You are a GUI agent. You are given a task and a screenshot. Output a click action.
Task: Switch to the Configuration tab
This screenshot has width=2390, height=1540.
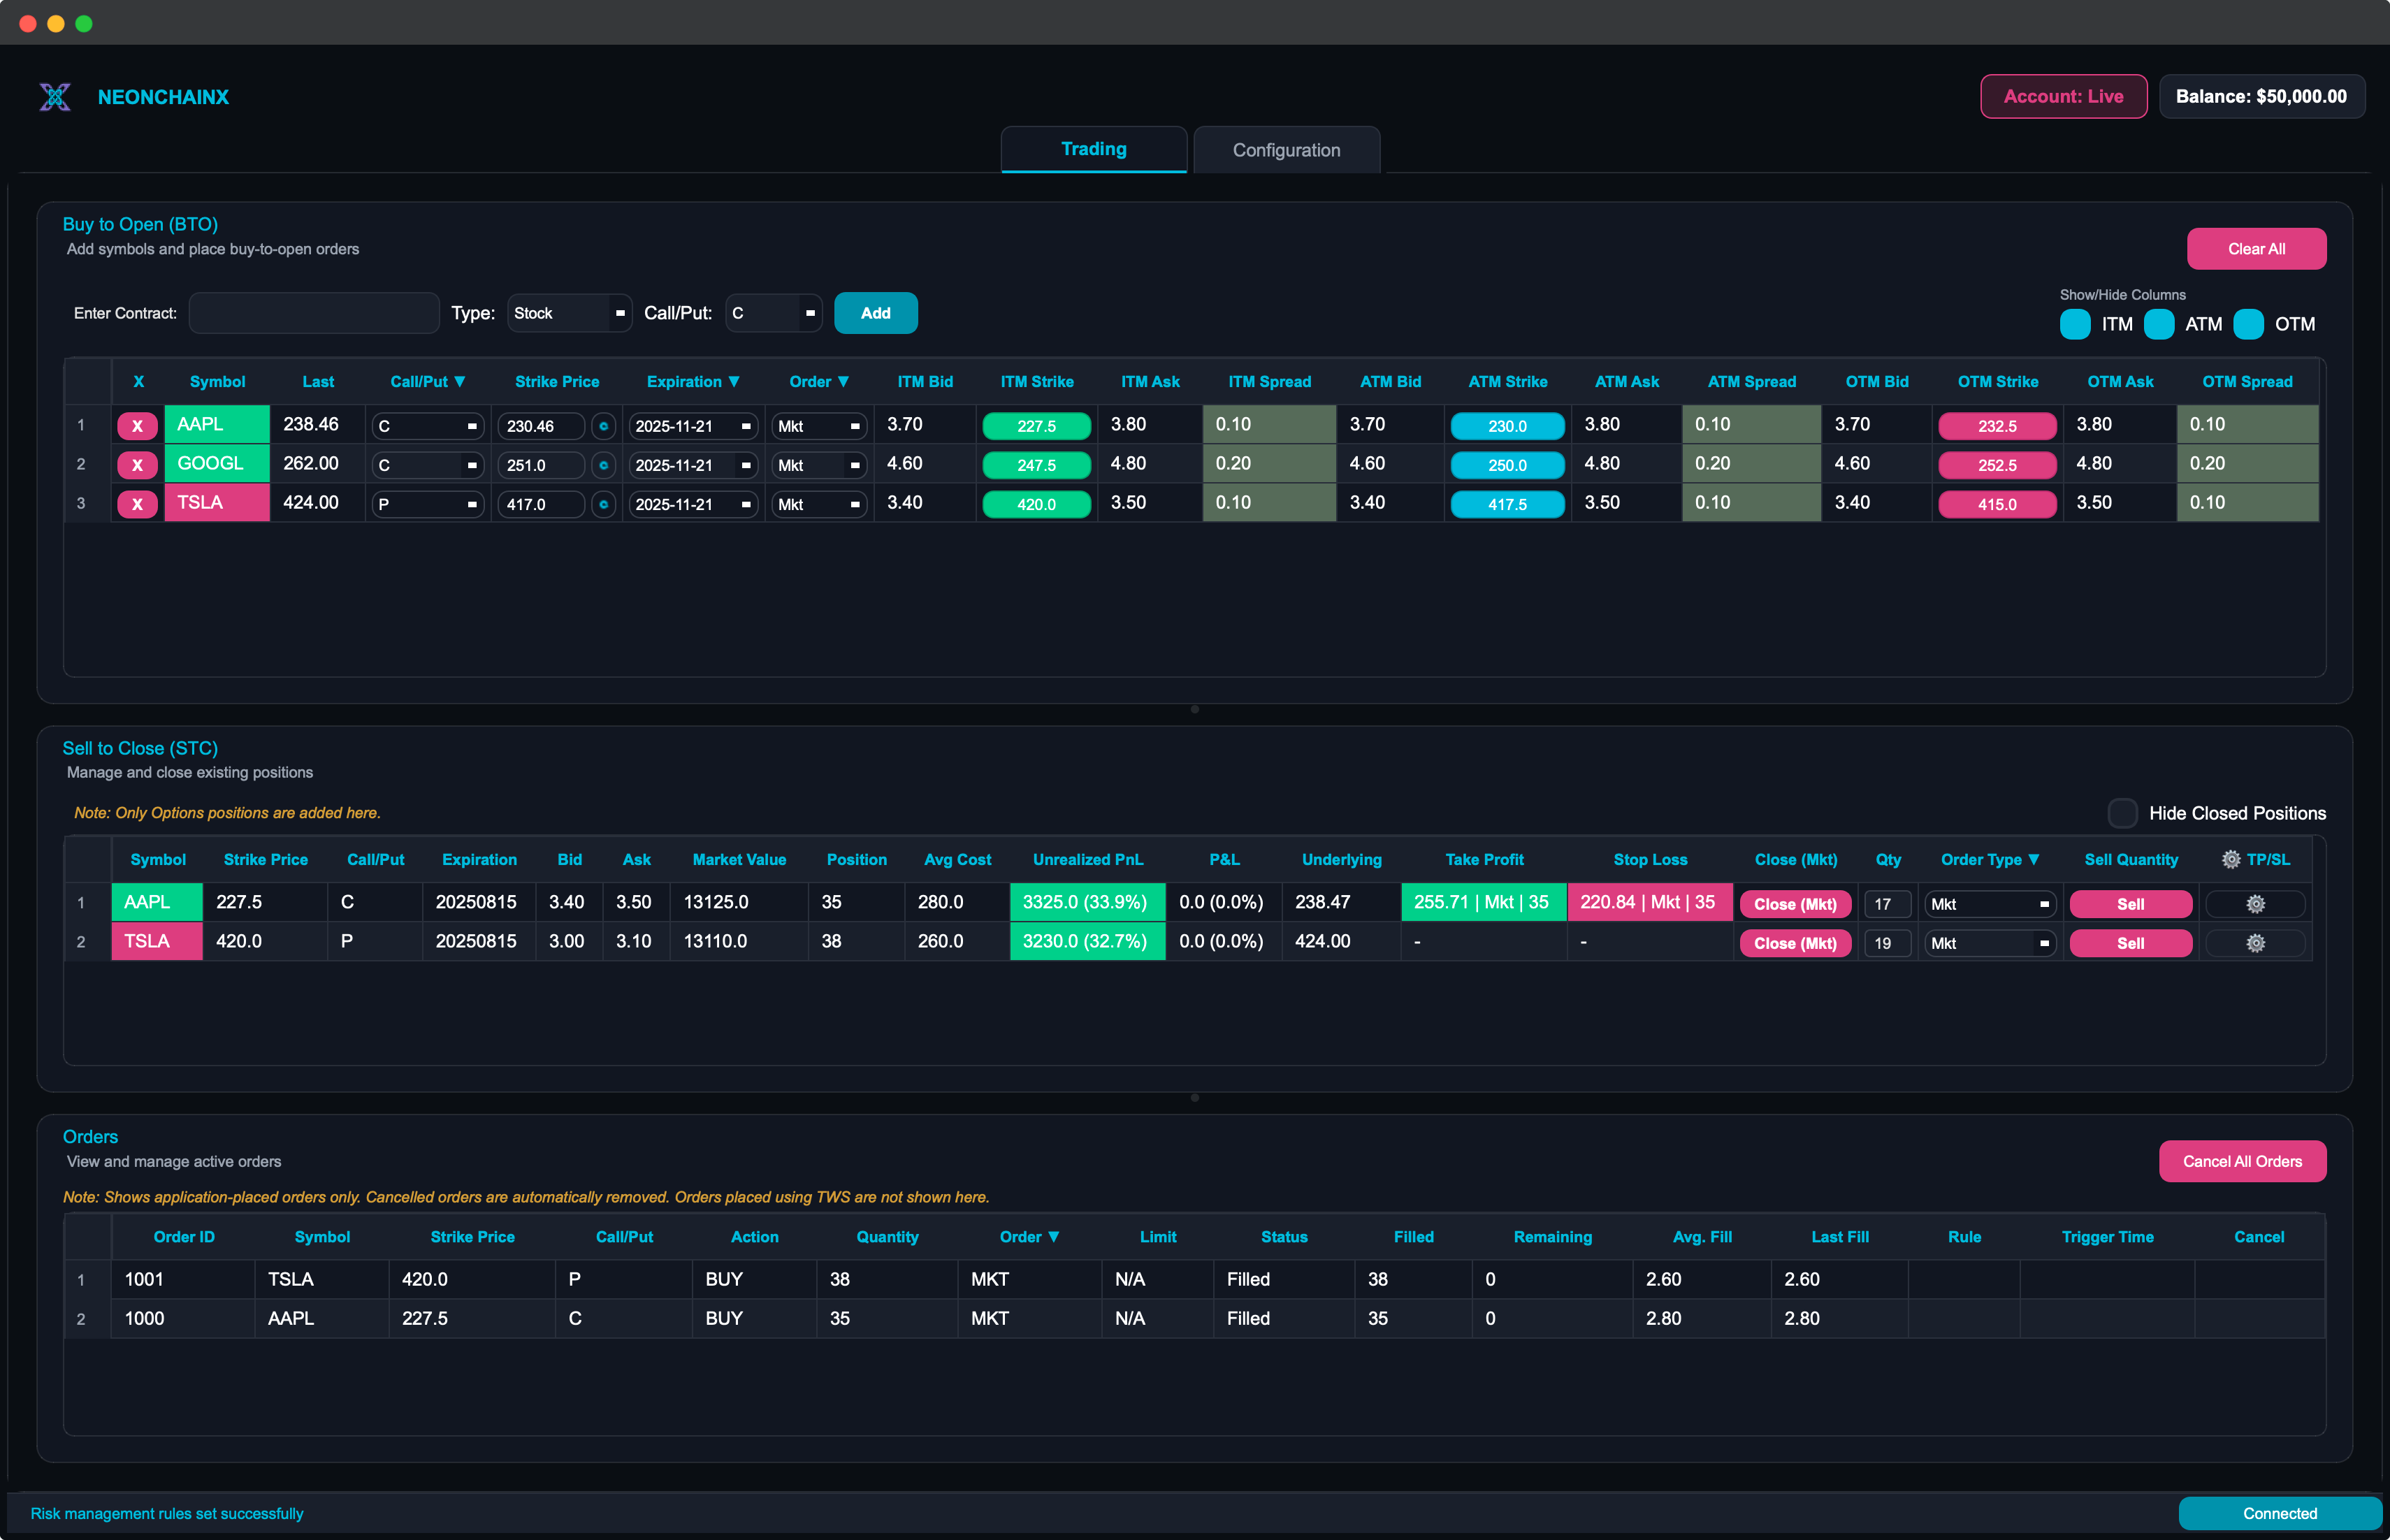point(1286,149)
